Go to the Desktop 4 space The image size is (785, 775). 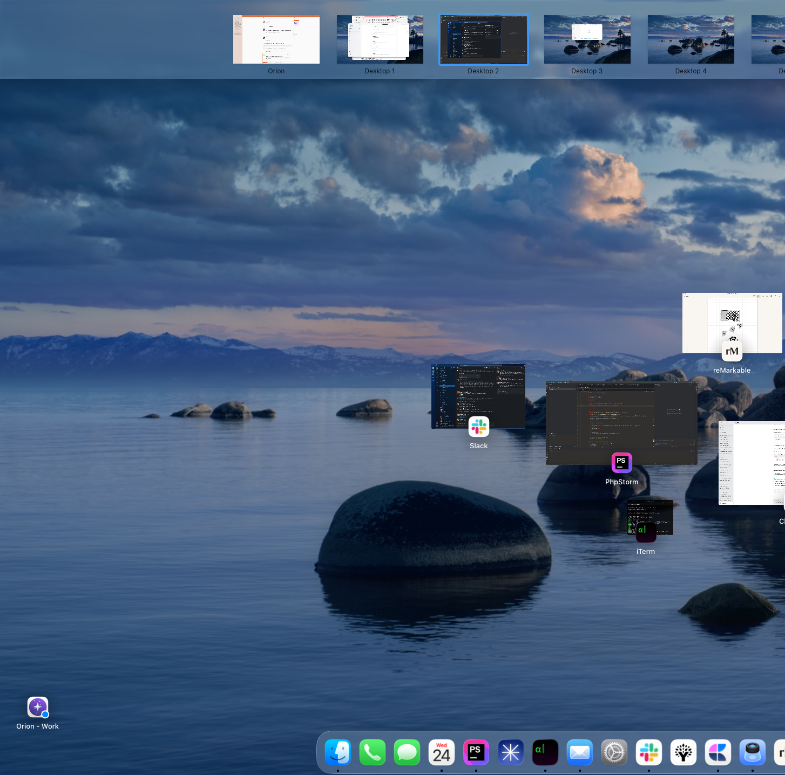pyautogui.click(x=691, y=39)
